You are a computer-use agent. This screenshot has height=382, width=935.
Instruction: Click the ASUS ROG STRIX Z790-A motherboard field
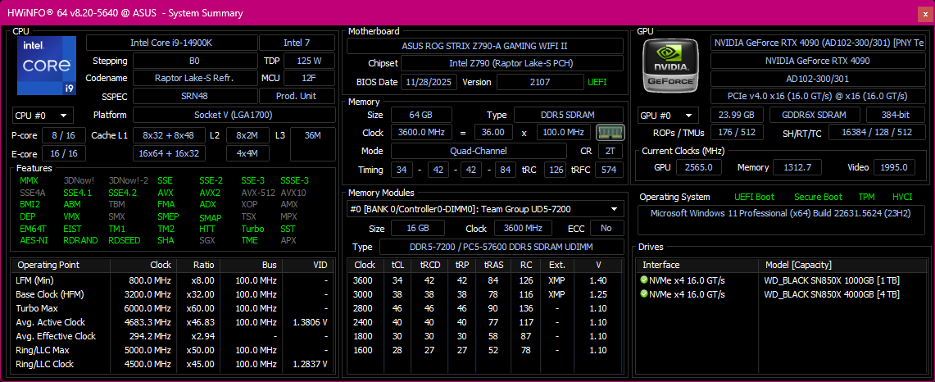[x=485, y=46]
